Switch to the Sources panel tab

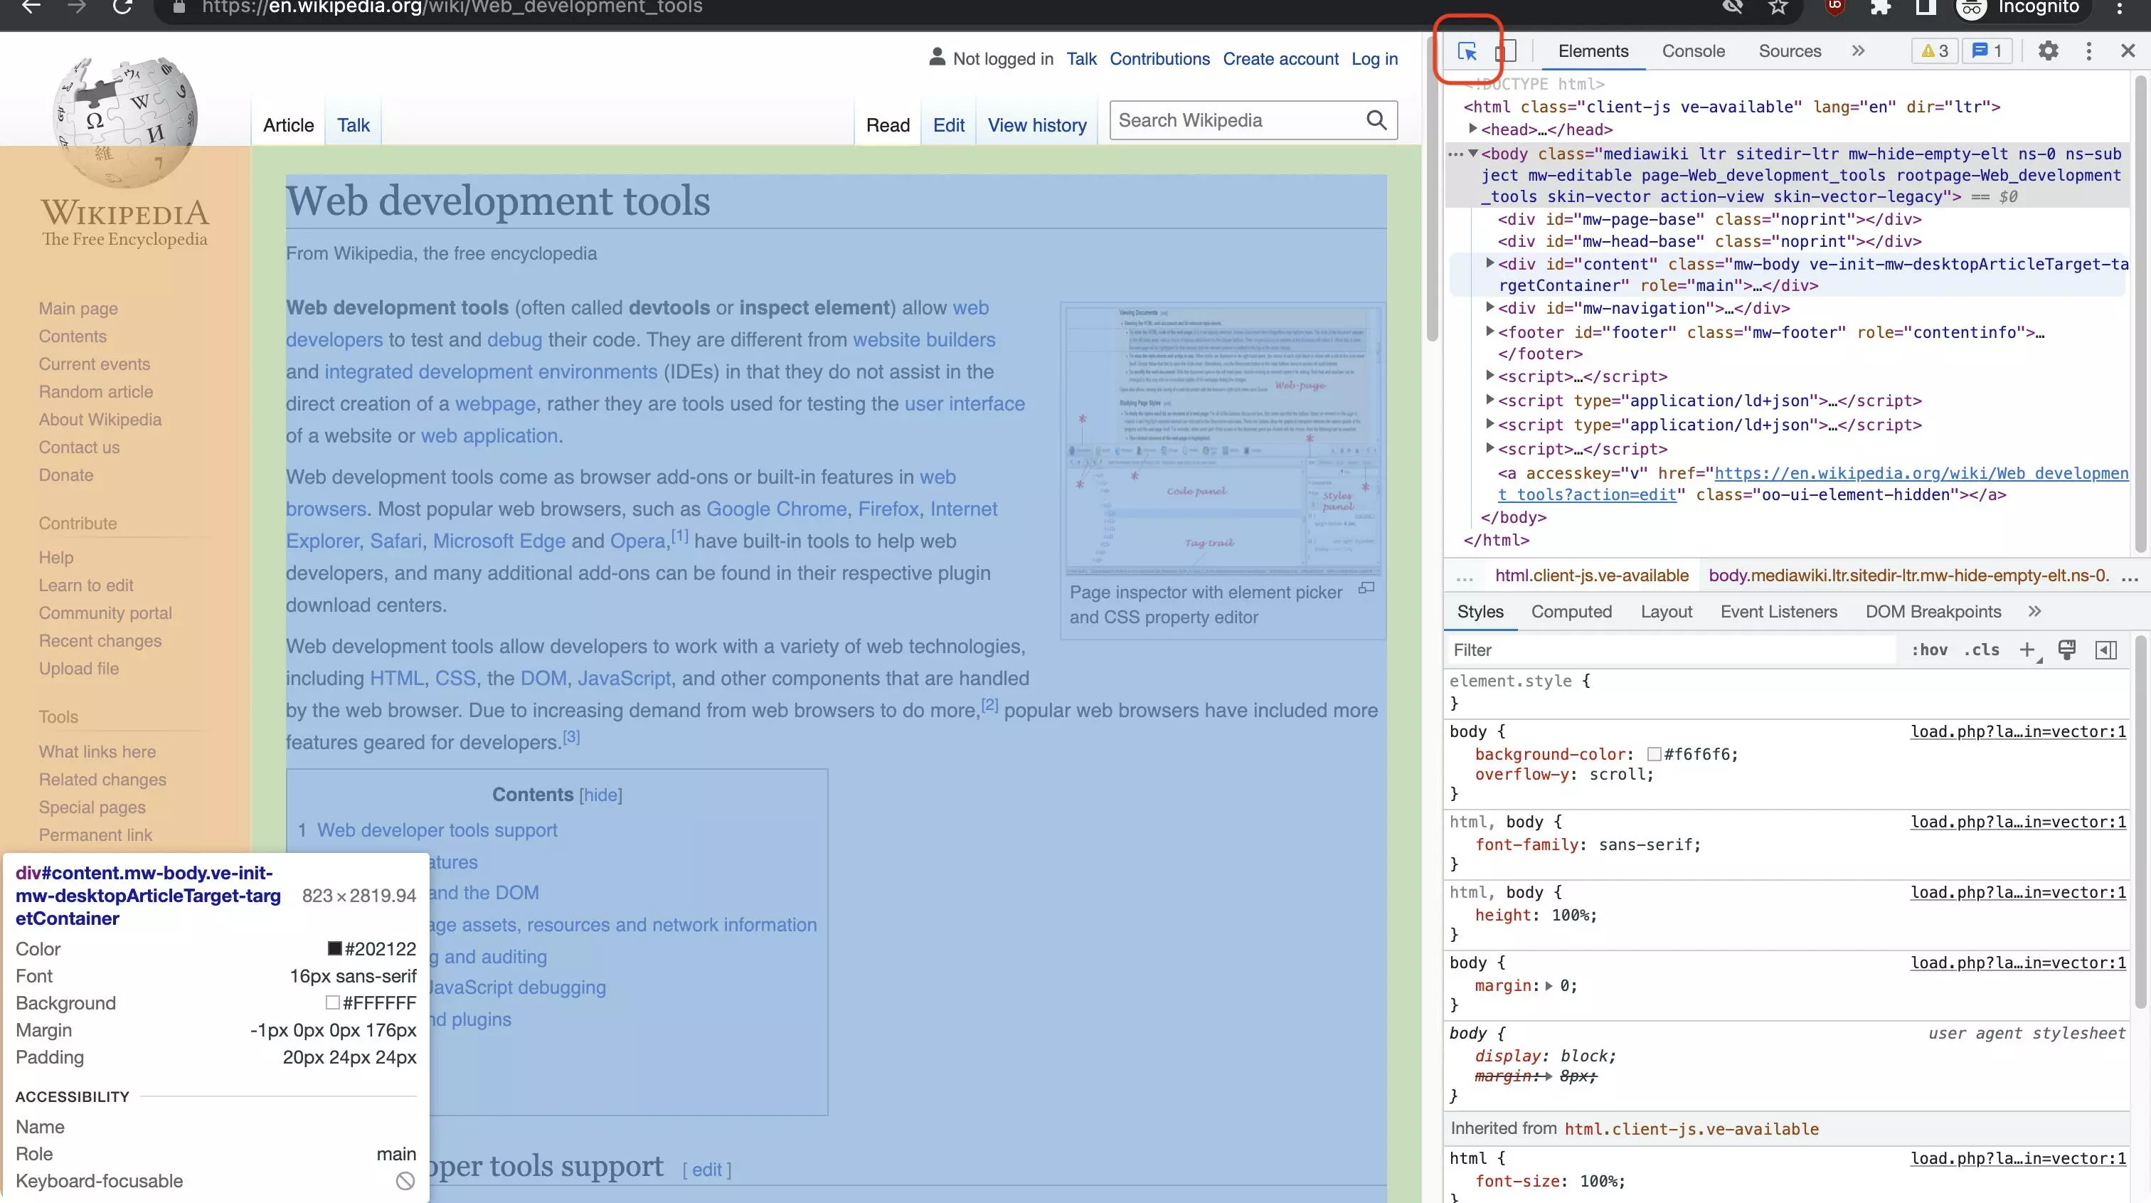[x=1789, y=51]
